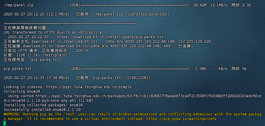Click the panel.zip download progress bar

point(133,5)
